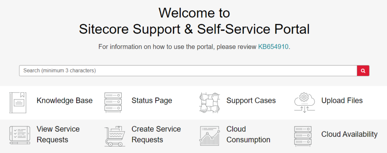Select the Upload Files text link
This screenshot has width=387, height=153.
[x=342, y=100]
